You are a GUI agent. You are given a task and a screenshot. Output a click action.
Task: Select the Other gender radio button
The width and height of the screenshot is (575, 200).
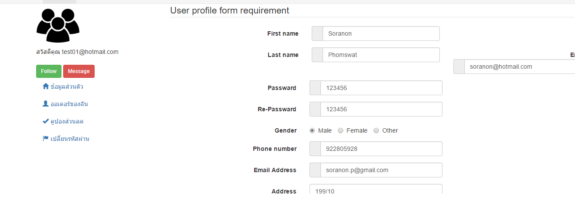(376, 130)
